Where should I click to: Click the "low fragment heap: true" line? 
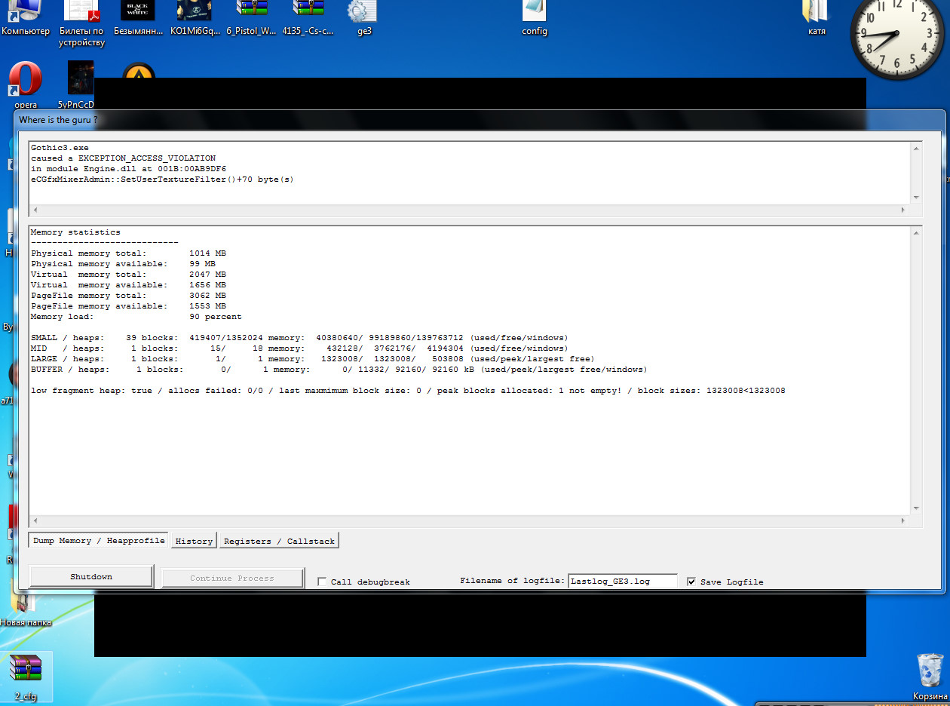408,391
